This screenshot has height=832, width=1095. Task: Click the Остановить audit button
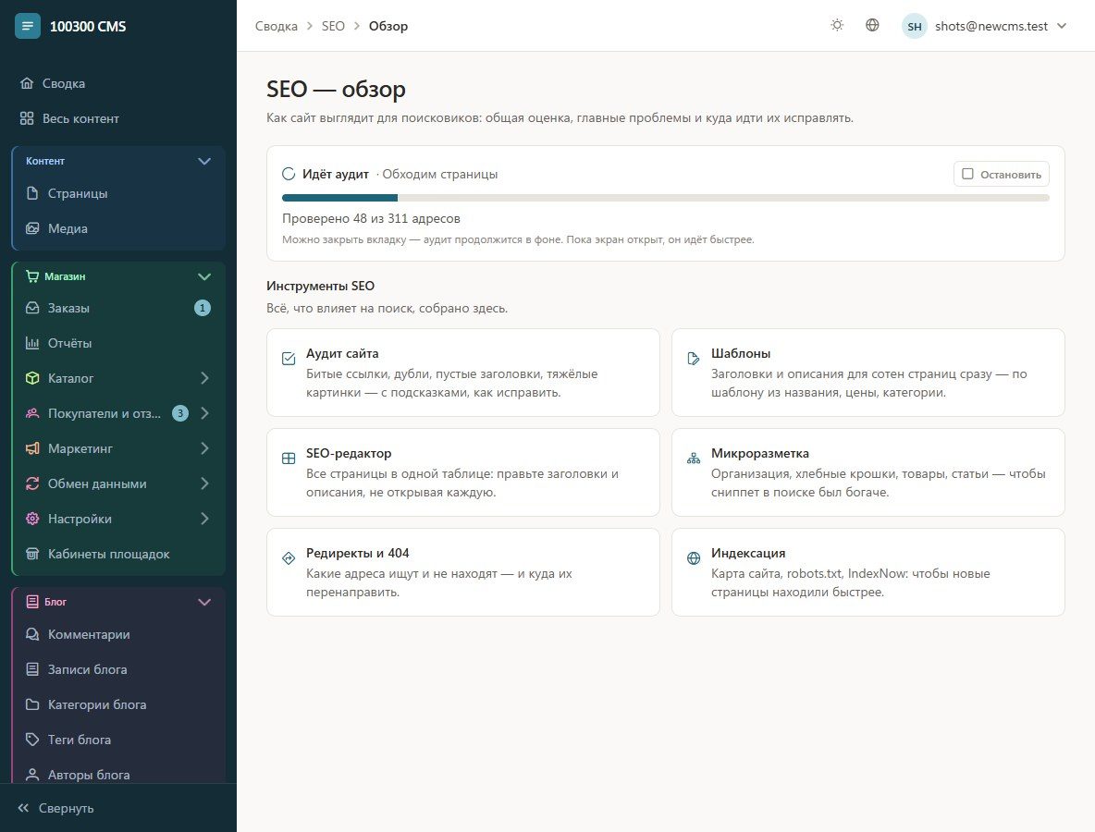tap(1002, 174)
